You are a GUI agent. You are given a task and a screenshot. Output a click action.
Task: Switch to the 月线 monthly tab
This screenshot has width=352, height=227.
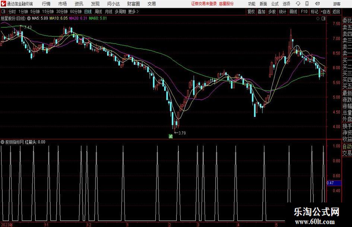point(108,12)
